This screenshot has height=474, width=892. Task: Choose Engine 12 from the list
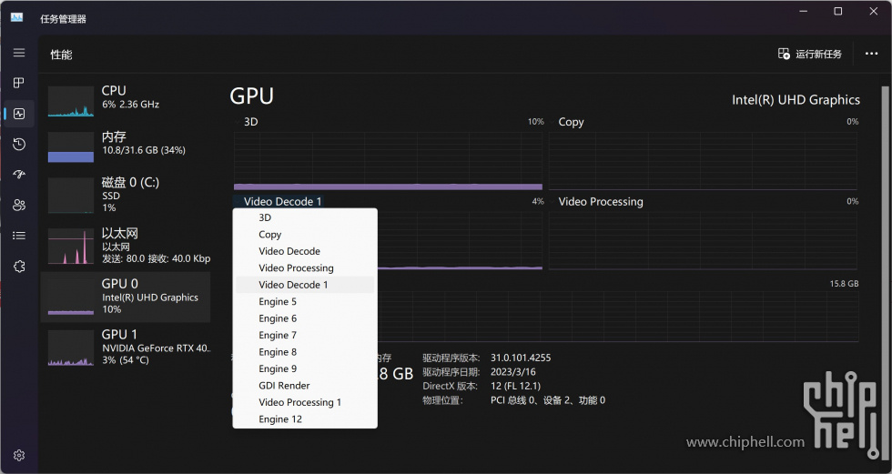pyautogui.click(x=305, y=419)
